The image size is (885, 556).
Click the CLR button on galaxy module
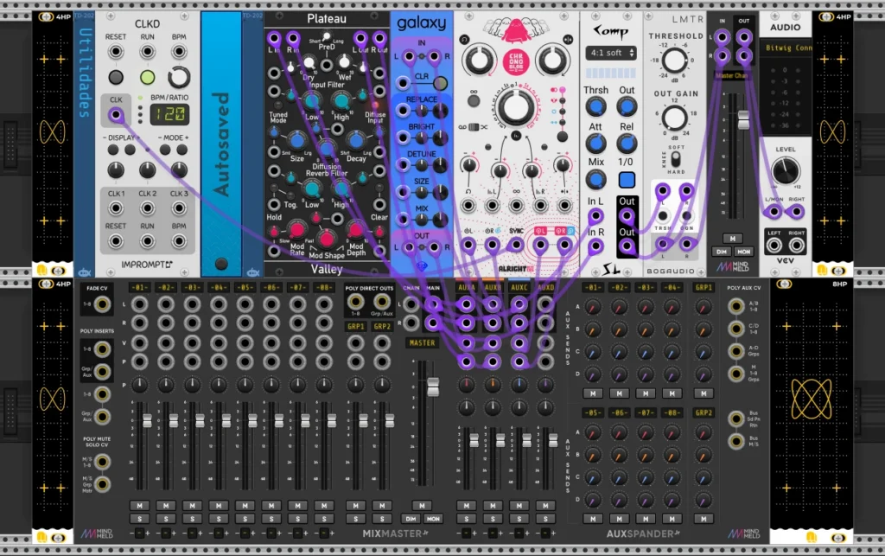coord(440,84)
